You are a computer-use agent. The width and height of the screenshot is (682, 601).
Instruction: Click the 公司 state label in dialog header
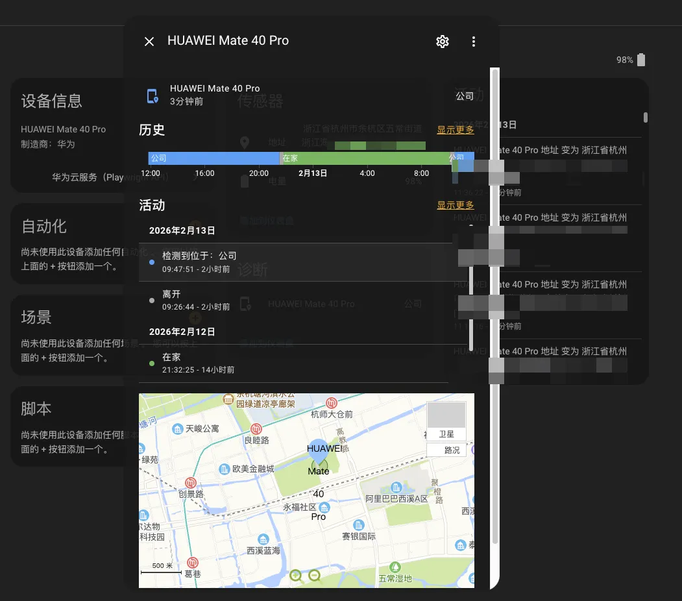[x=465, y=95]
